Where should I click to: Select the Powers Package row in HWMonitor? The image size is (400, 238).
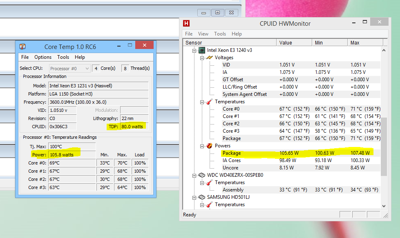(x=301, y=153)
